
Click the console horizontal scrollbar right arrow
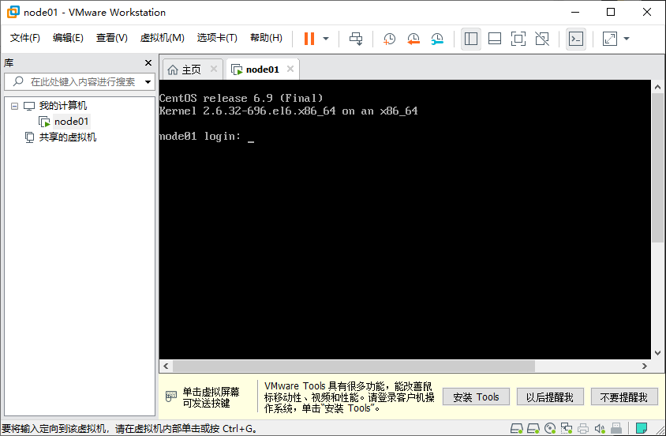(x=645, y=366)
